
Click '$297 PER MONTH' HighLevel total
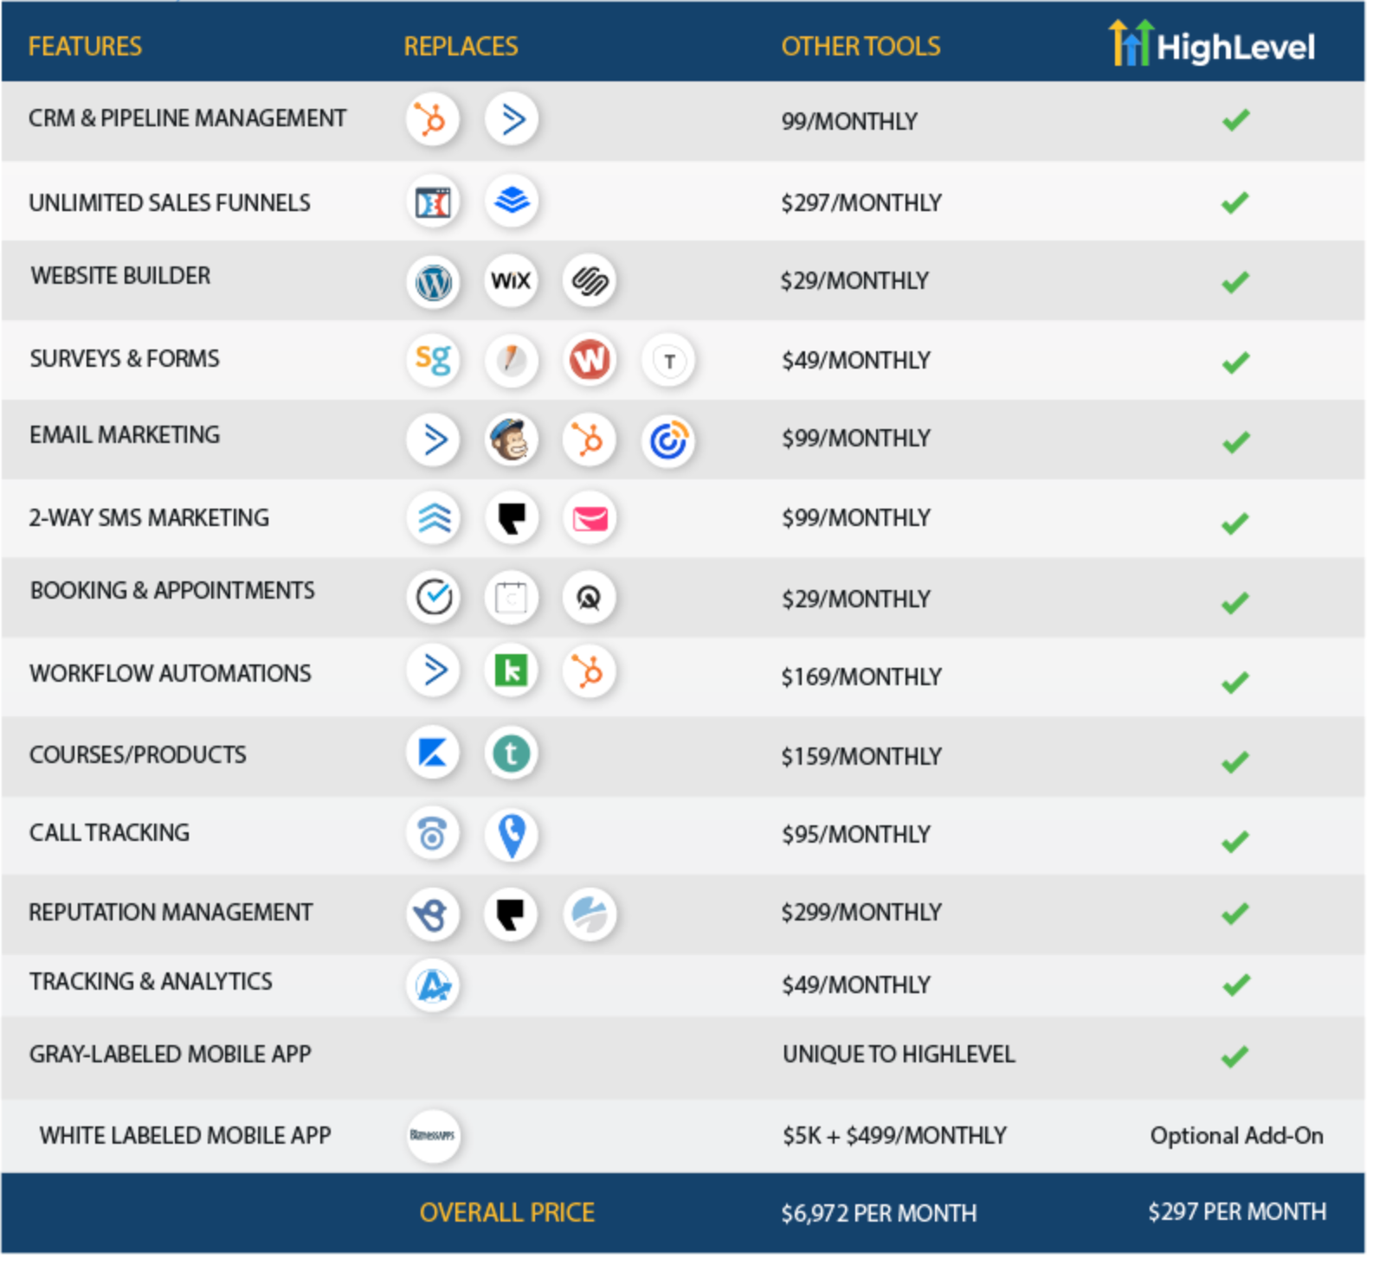1237,1212
